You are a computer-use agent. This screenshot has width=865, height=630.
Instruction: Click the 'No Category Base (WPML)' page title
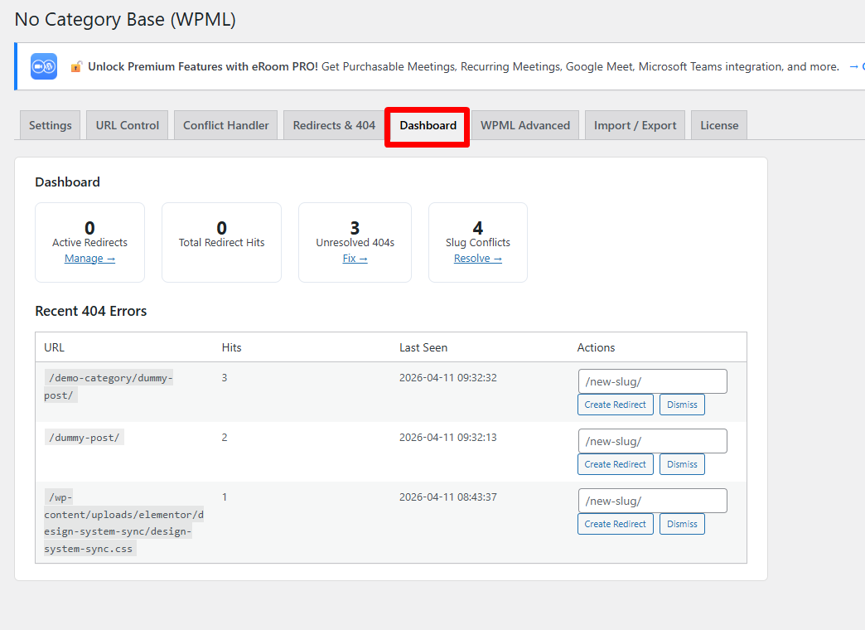coord(125,19)
